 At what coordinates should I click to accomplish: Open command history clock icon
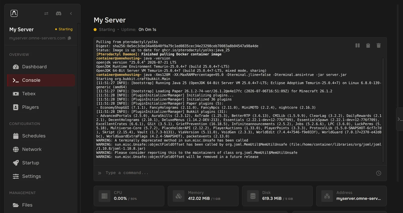tap(379, 173)
